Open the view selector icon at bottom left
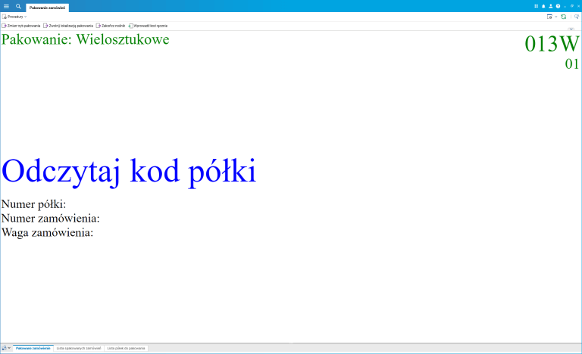Viewport: 582px width, 354px height. (4, 348)
